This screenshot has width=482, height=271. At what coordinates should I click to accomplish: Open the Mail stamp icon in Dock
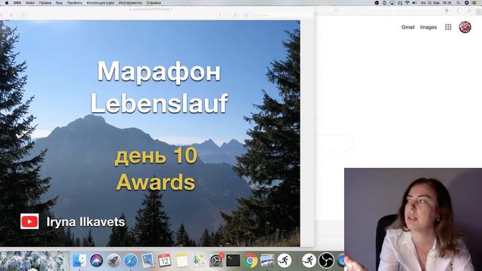[148, 260]
